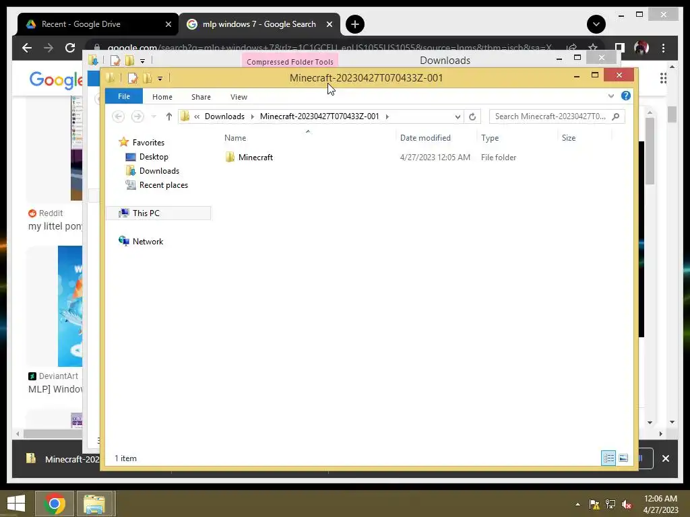The height and width of the screenshot is (517, 690).
Task: Bookmark this page star icon
Action: tap(593, 48)
